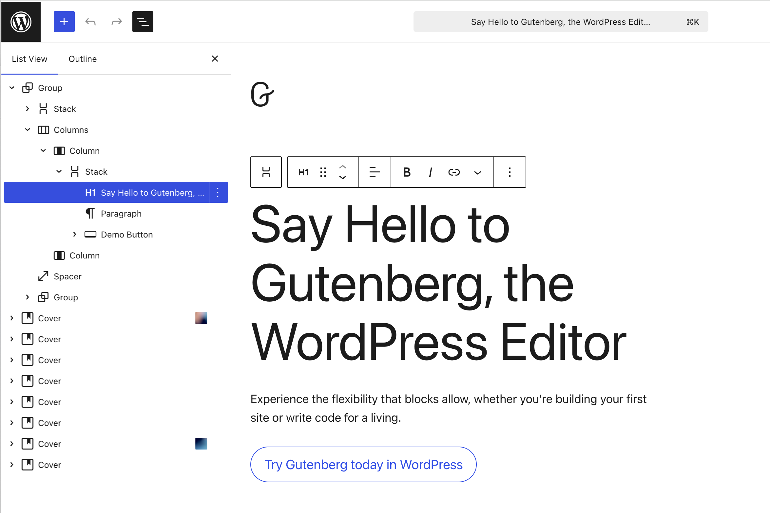The image size is (770, 513).
Task: Toggle bold formatting
Action: [407, 172]
